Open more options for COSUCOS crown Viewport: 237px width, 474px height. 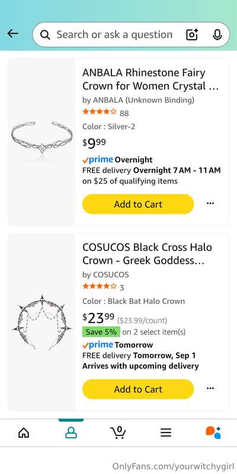[x=210, y=389]
